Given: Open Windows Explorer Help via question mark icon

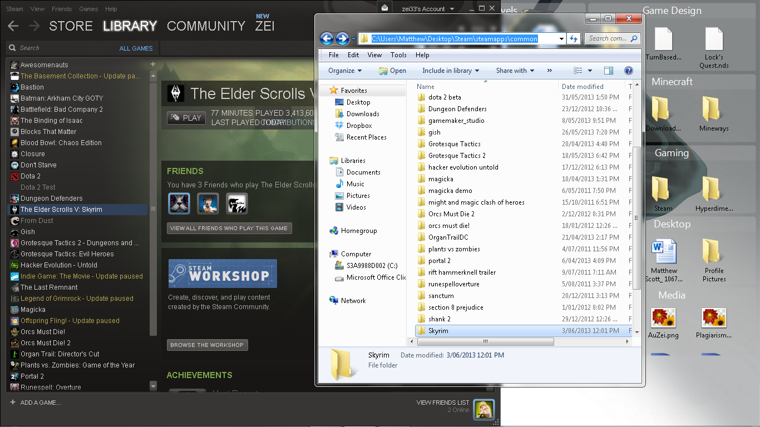Looking at the screenshot, I should tap(628, 70).
